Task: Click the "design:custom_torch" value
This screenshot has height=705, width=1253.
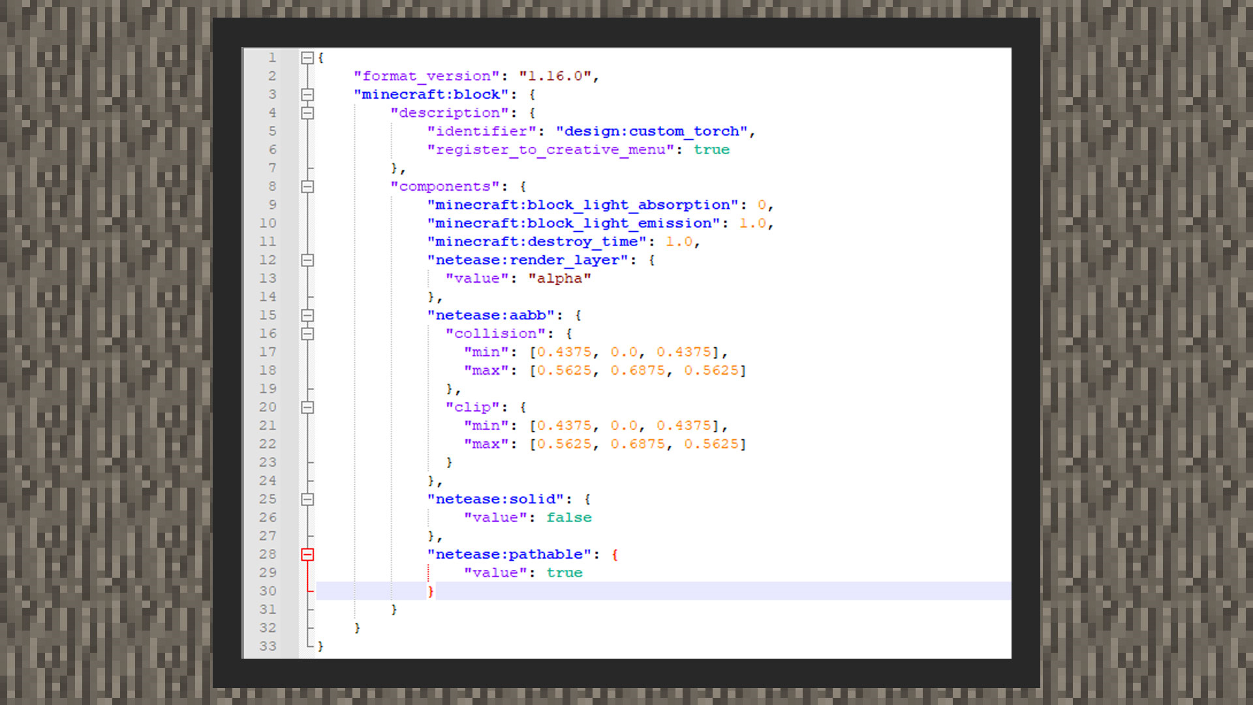Action: click(x=651, y=131)
